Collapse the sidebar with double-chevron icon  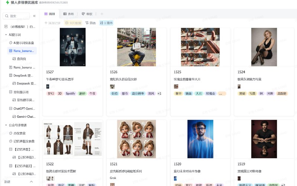point(34,16)
